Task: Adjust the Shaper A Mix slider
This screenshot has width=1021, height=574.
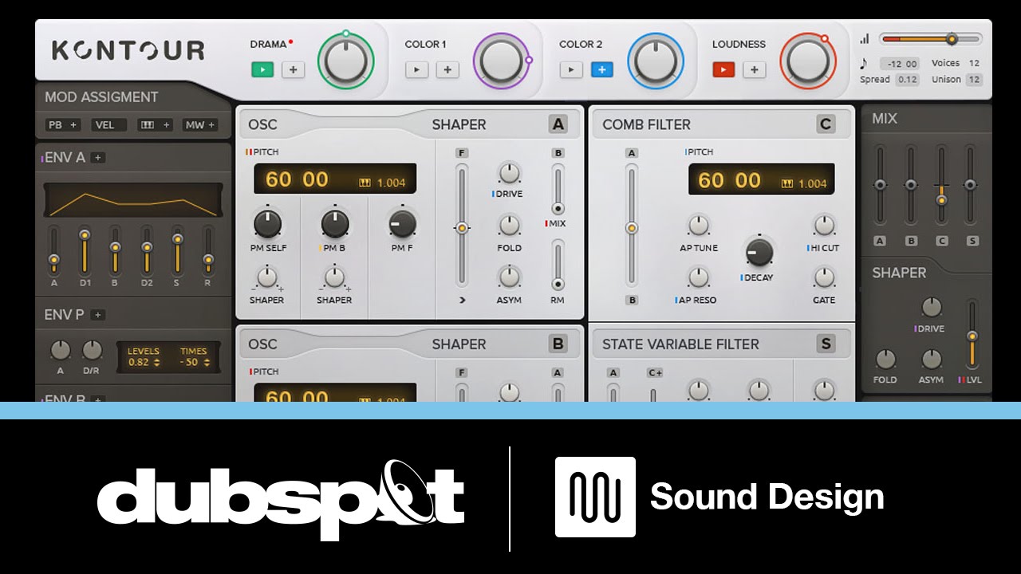Action: [x=558, y=189]
